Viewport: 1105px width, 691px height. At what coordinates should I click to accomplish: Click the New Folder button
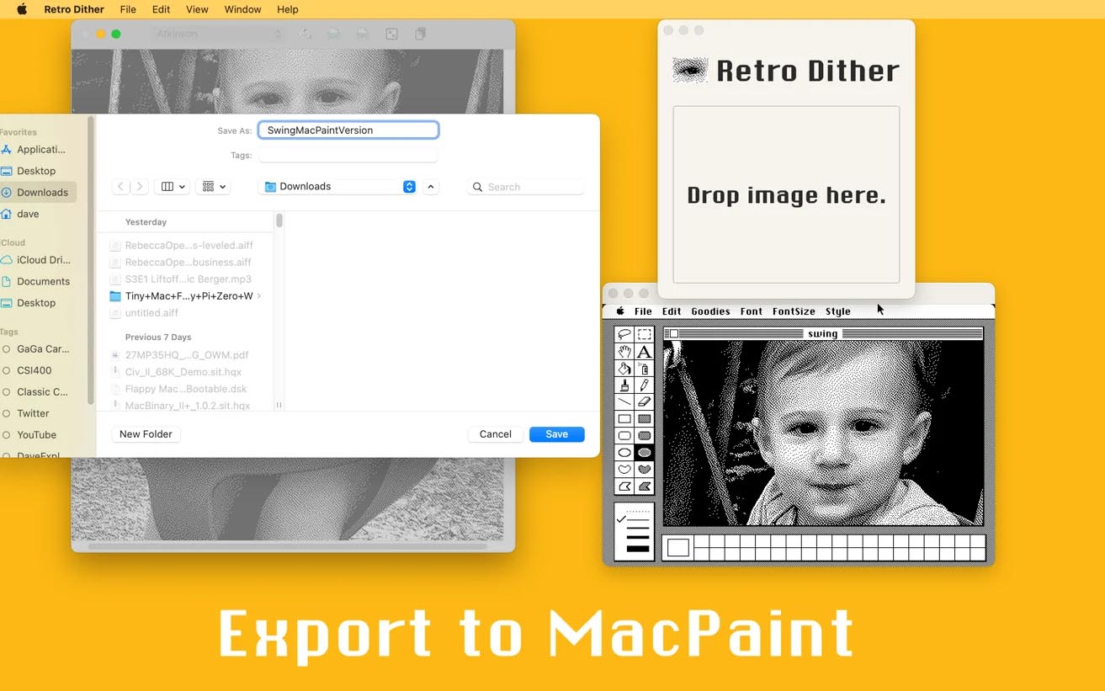point(145,433)
